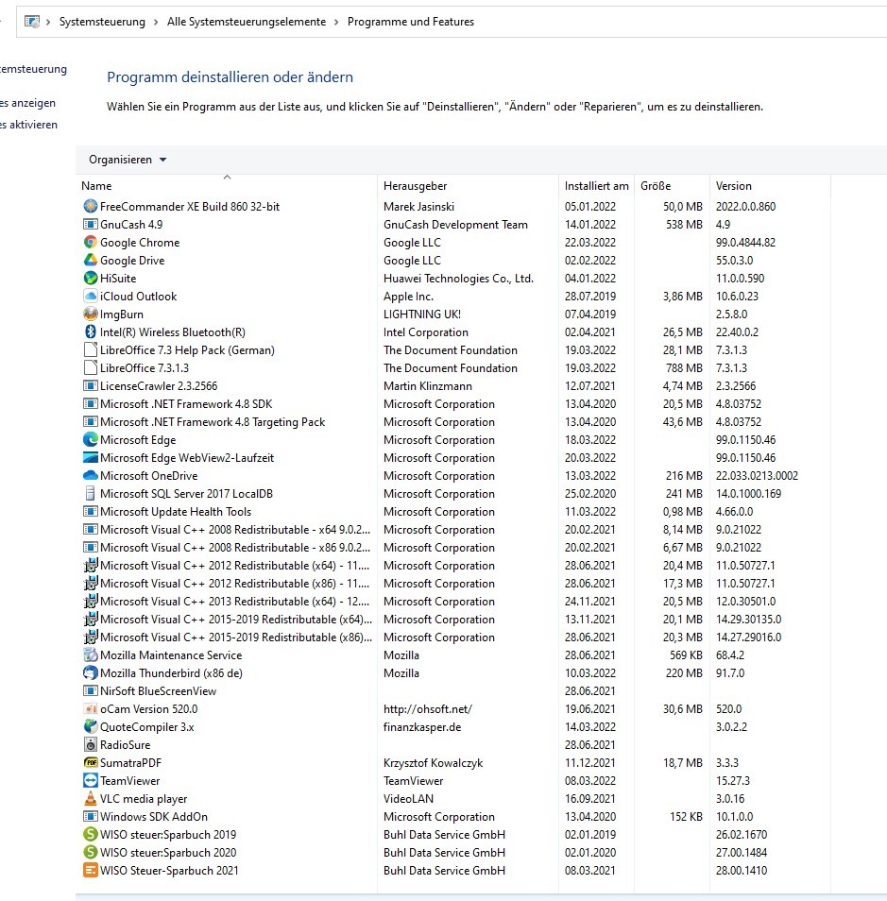Screen dimensions: 887x901
Task: Click the Intel Wireless Bluetooth icon
Action: (91, 332)
